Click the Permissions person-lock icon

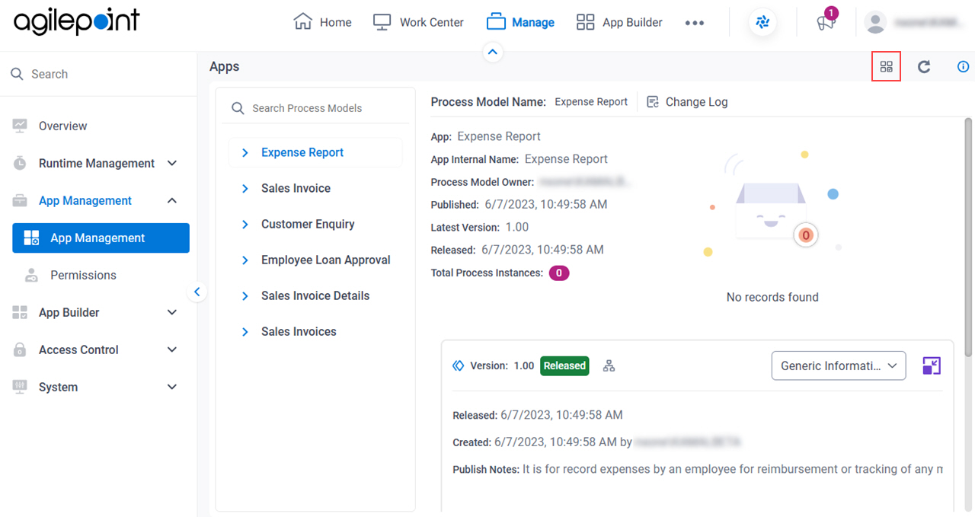31,275
